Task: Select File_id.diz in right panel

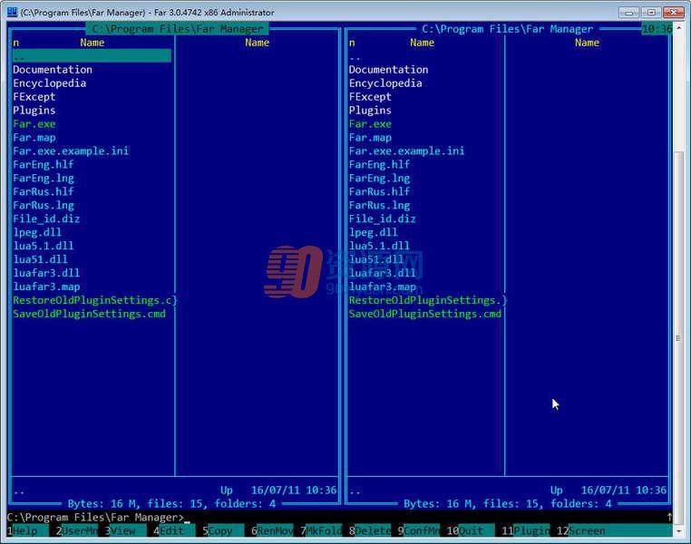Action: [x=382, y=219]
